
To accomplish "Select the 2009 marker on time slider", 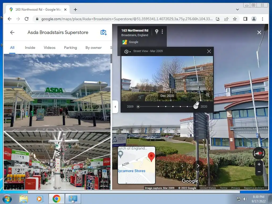I will point(138,107).
